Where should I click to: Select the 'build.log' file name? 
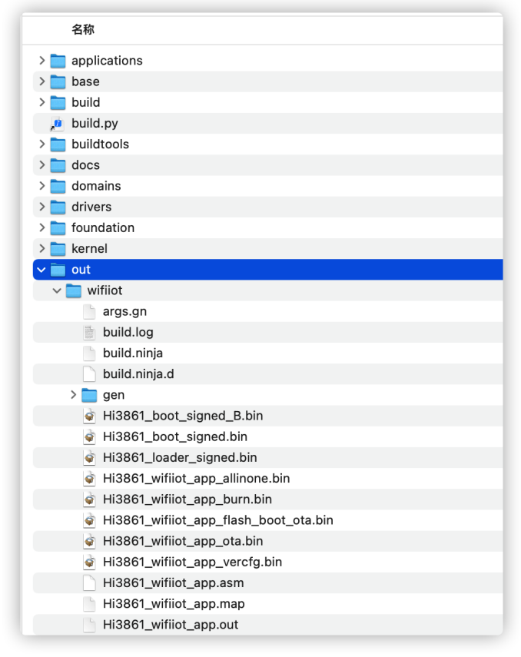[x=128, y=333]
